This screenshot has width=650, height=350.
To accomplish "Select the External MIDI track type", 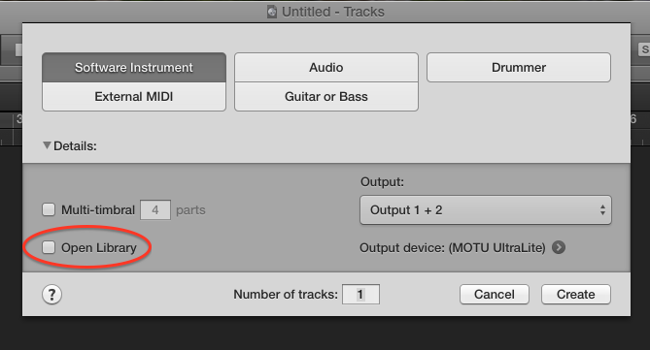I will 134,96.
